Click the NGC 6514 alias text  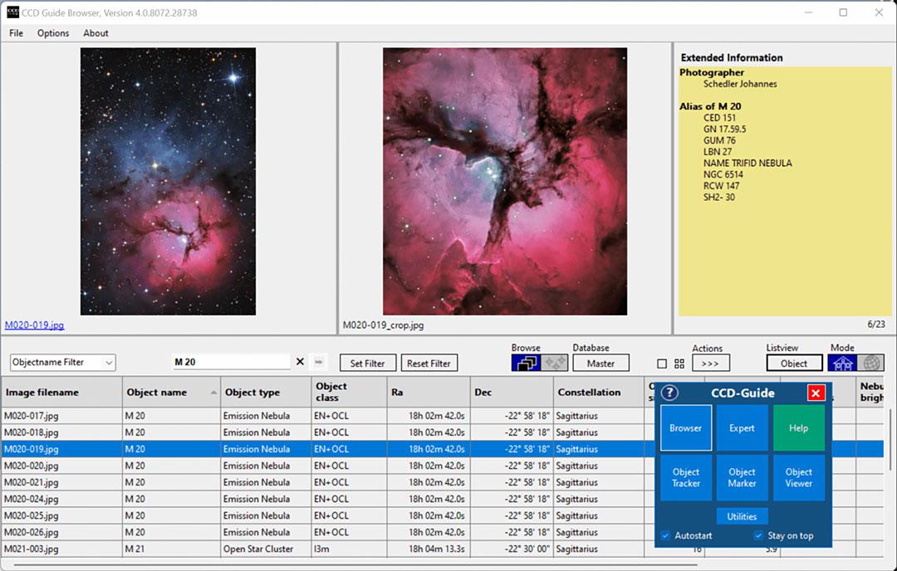pos(723,174)
